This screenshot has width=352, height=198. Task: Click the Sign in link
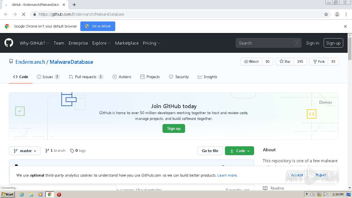[312, 43]
